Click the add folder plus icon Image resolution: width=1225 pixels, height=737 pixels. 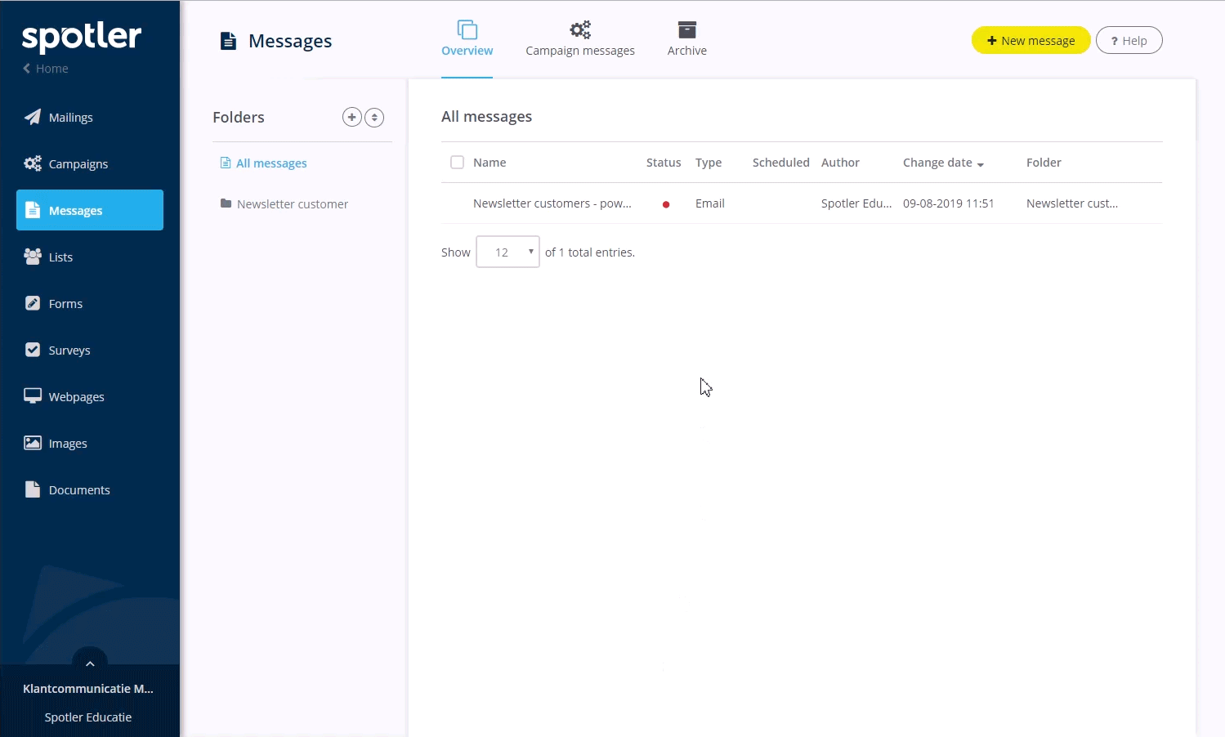pos(351,117)
